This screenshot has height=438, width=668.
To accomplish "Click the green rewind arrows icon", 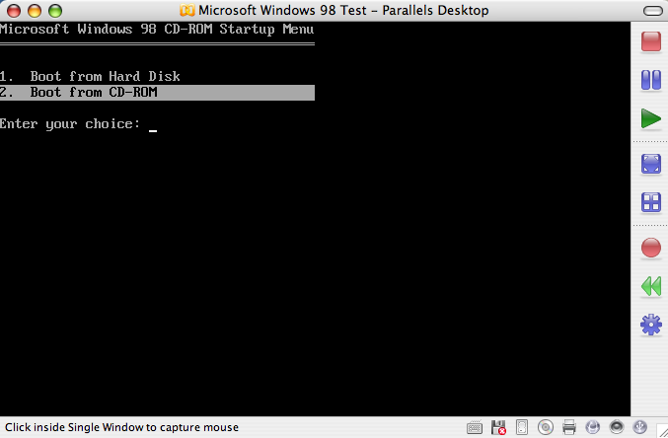I will point(651,286).
